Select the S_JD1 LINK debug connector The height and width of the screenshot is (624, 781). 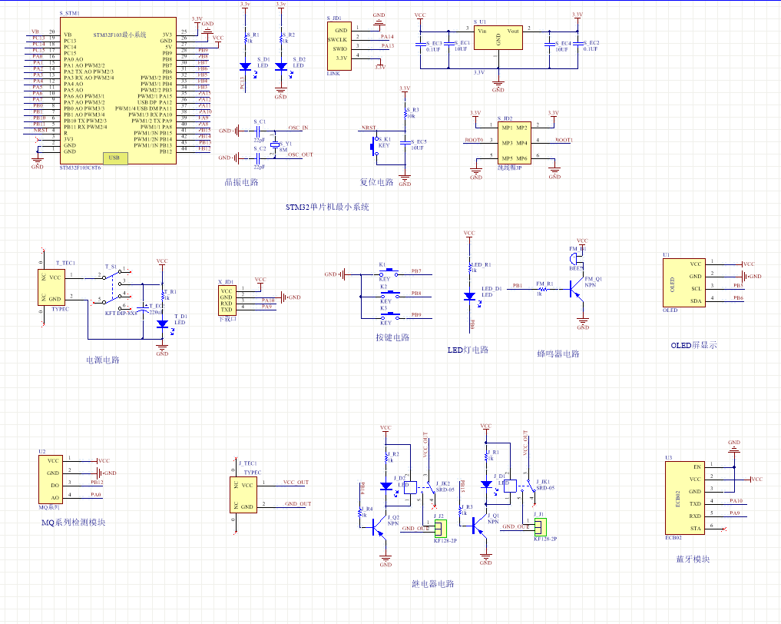pyautogui.click(x=339, y=45)
